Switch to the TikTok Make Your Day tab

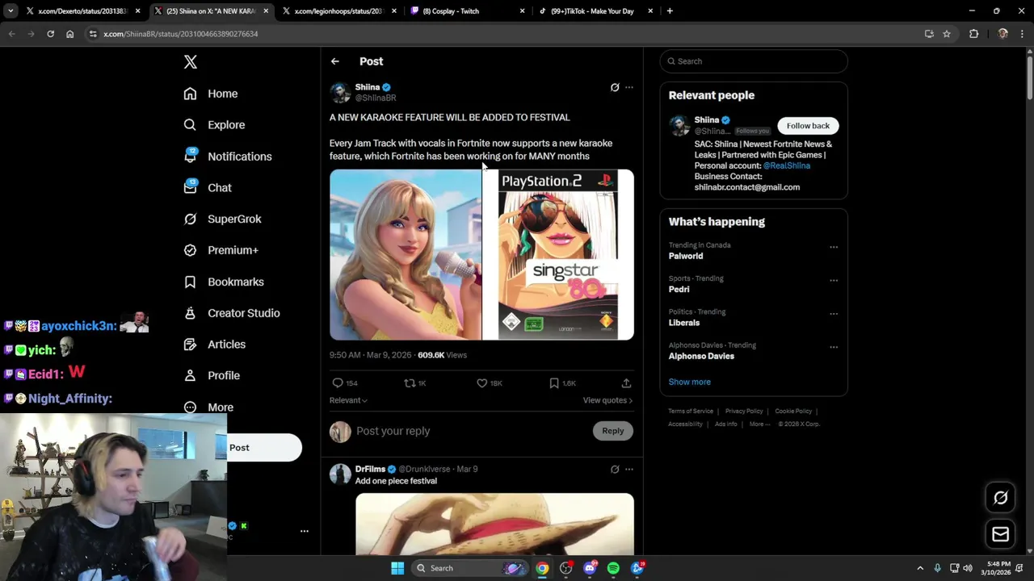click(595, 11)
